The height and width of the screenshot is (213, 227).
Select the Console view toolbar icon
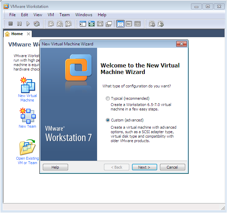point(138,24)
